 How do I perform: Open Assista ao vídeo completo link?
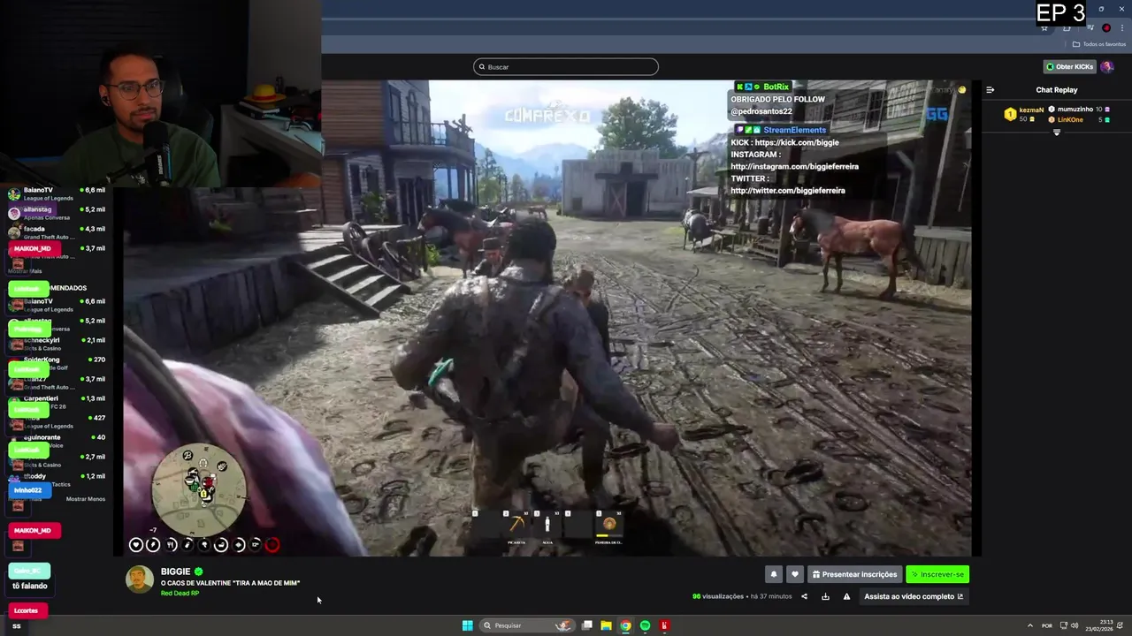(x=914, y=596)
